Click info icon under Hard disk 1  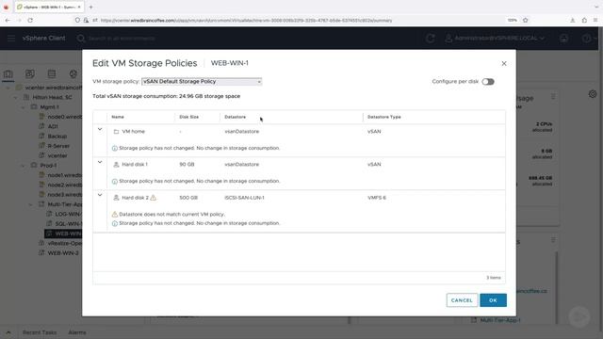click(115, 182)
